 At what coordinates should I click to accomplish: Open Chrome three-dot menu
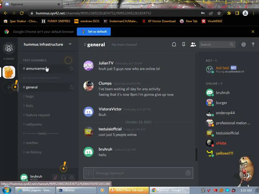(253, 13)
